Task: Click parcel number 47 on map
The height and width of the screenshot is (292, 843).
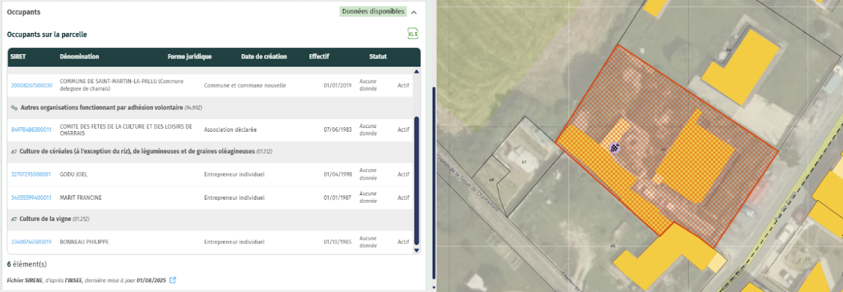Action: pos(524,161)
